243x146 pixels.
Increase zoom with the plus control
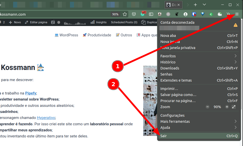pos(227,107)
